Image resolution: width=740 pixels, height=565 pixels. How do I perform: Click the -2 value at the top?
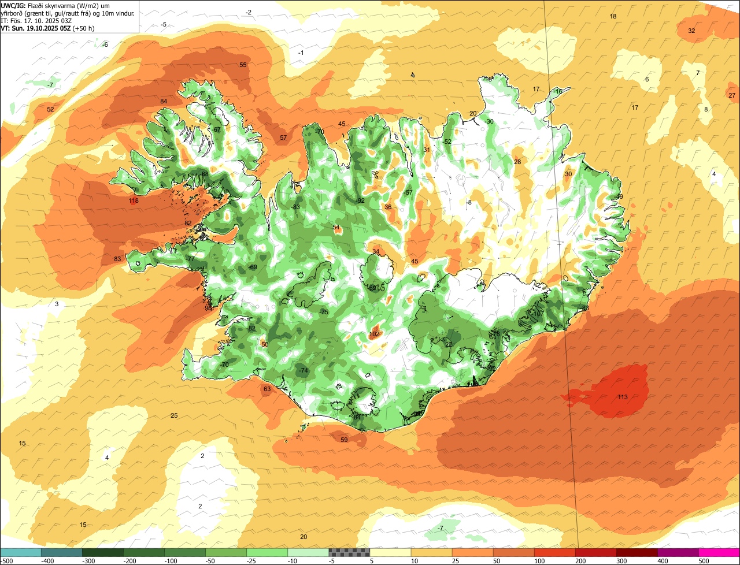[249, 12]
